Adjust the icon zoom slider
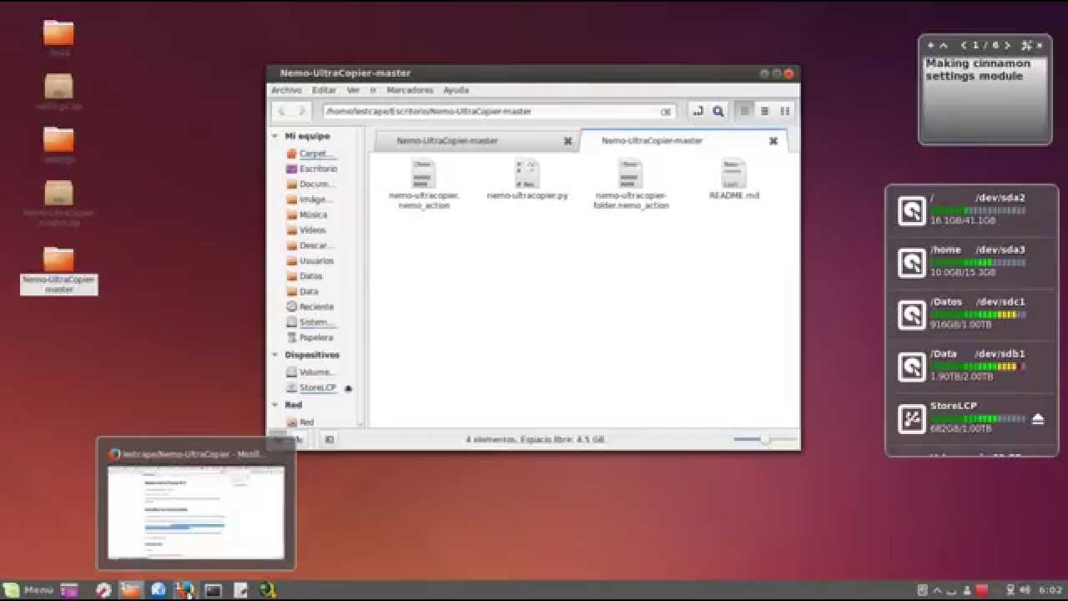The height and width of the screenshot is (601, 1068). (765, 439)
